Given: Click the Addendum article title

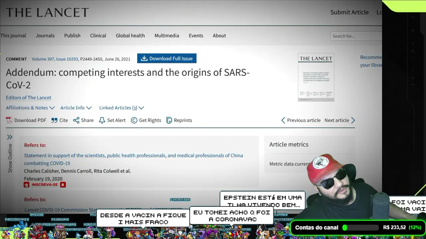Looking at the screenshot, I should pos(128,79).
